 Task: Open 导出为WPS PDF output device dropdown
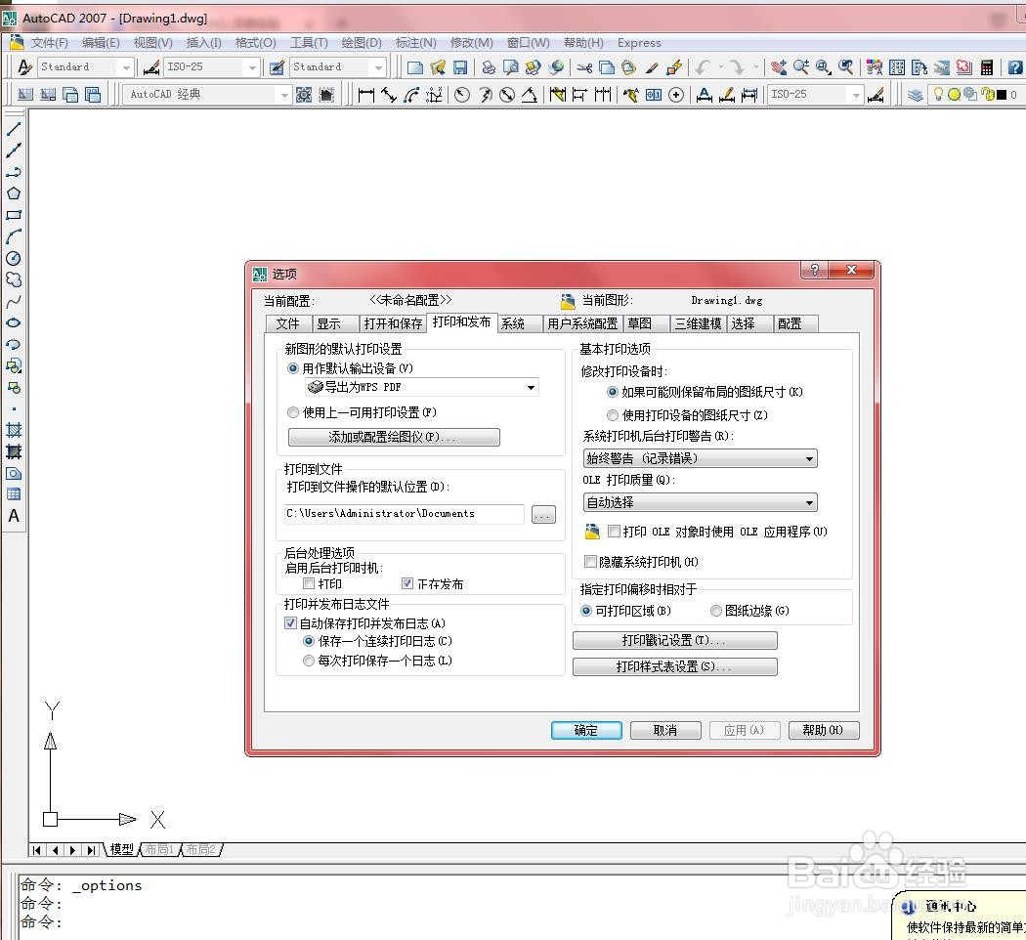pyautogui.click(x=421, y=387)
